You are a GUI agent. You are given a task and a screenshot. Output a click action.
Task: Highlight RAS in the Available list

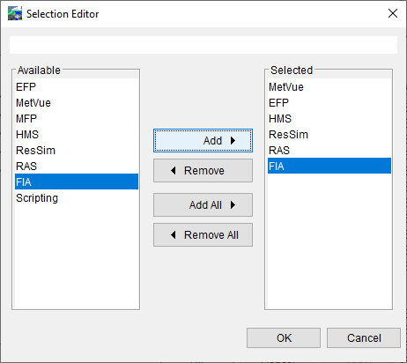[x=77, y=167]
